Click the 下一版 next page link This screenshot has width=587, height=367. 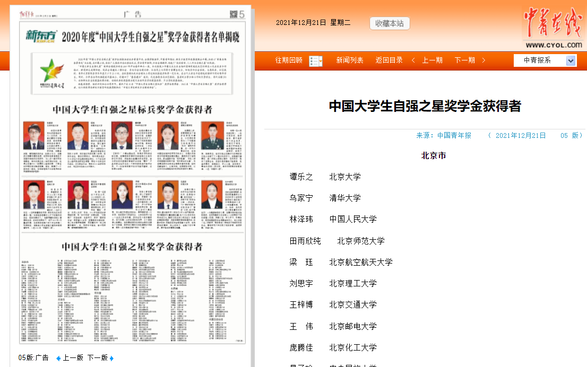pos(97,358)
